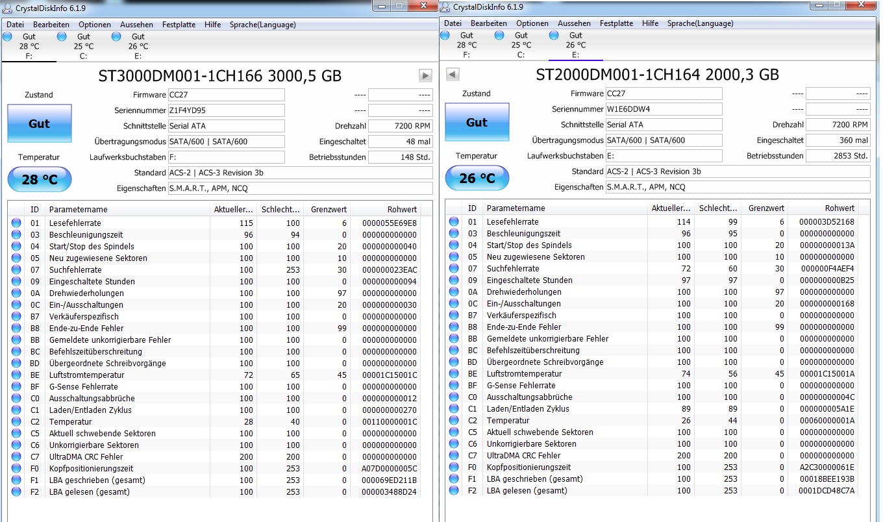Viewport: 883px width, 522px height.
Task: Click status icon of Luftstromtemperatur row, left
Action: coord(16,375)
